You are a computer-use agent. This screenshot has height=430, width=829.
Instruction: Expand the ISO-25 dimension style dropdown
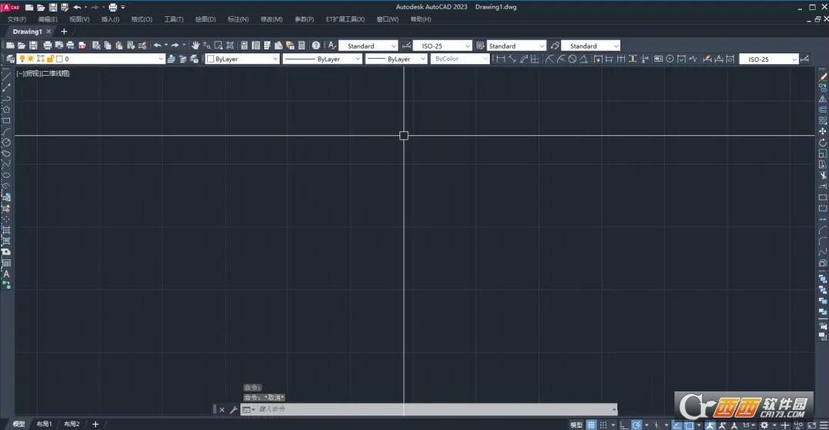click(467, 46)
